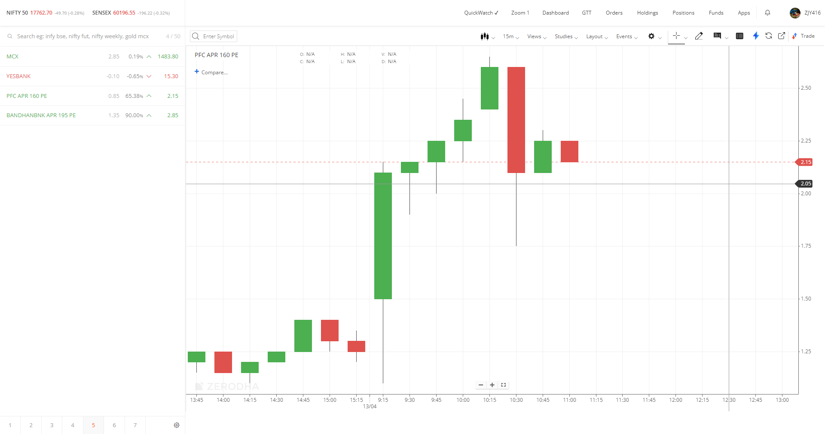Expand the 15m interval dropdown

click(511, 36)
